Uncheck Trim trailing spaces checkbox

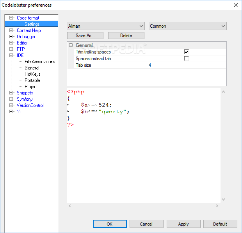click(x=186, y=52)
